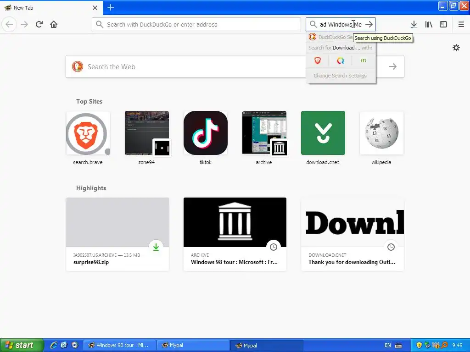Open New Tab customization gear
470x352 pixels.
click(456, 48)
